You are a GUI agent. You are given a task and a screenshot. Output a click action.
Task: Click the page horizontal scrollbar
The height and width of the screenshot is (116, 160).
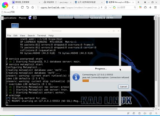[x=60, y=109]
